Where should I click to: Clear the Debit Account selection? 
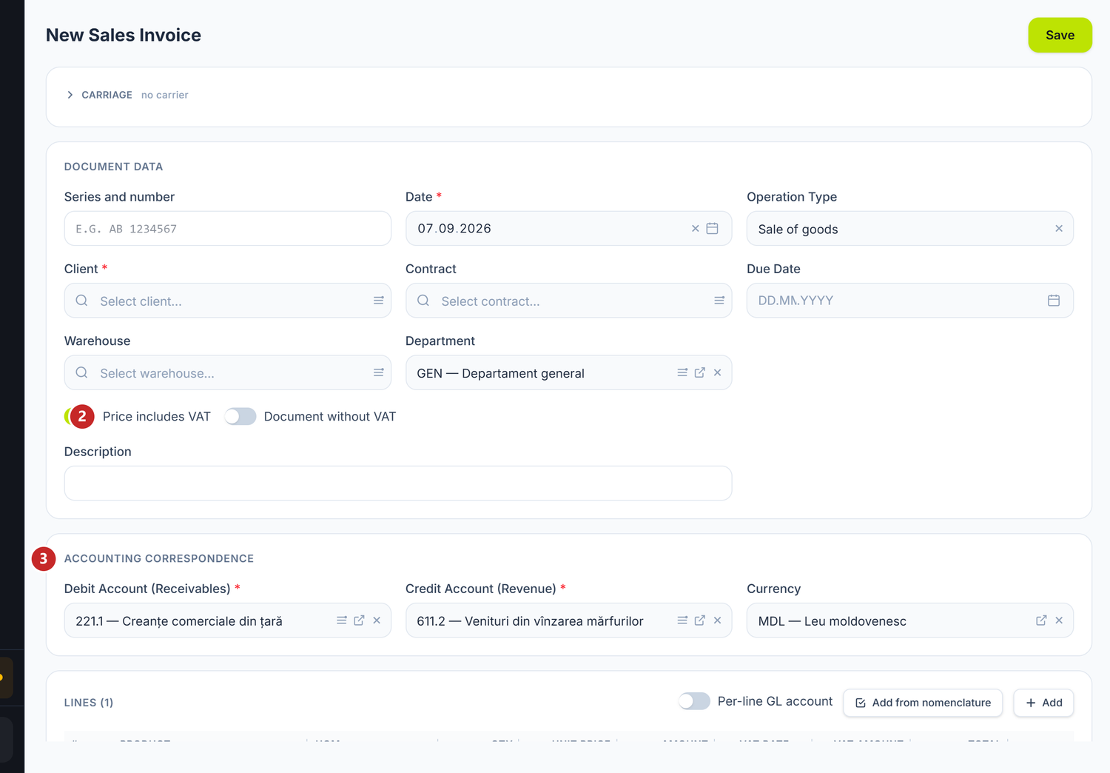click(377, 620)
